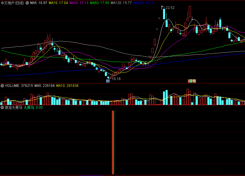Click the 抓定大黑马 indicator name
Viewport: 245px width, 176px height.
13,107
